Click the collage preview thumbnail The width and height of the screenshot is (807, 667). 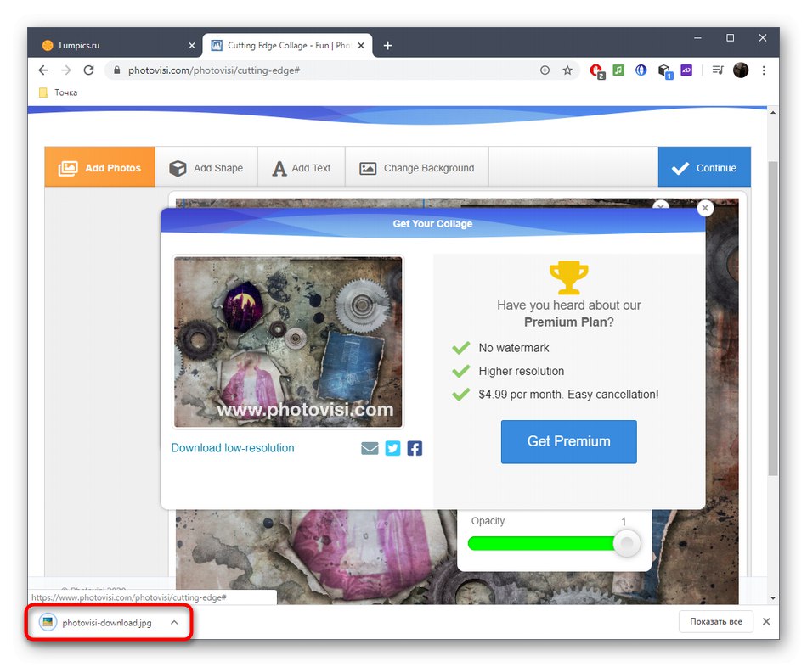point(288,342)
